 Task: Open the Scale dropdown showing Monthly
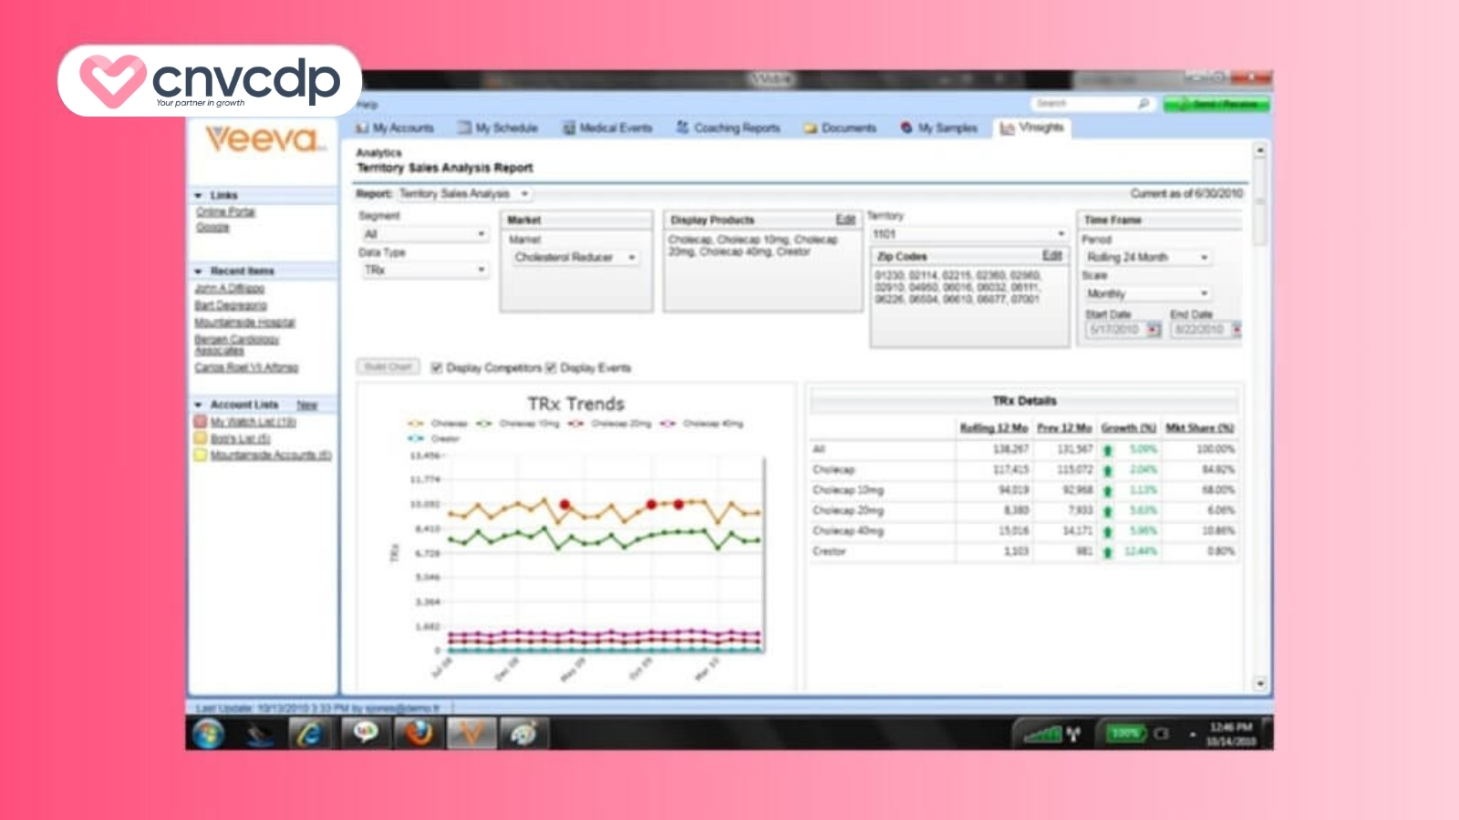click(1147, 294)
